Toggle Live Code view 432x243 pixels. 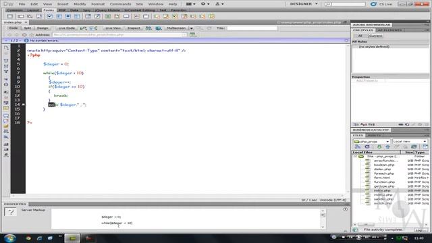coord(66,28)
